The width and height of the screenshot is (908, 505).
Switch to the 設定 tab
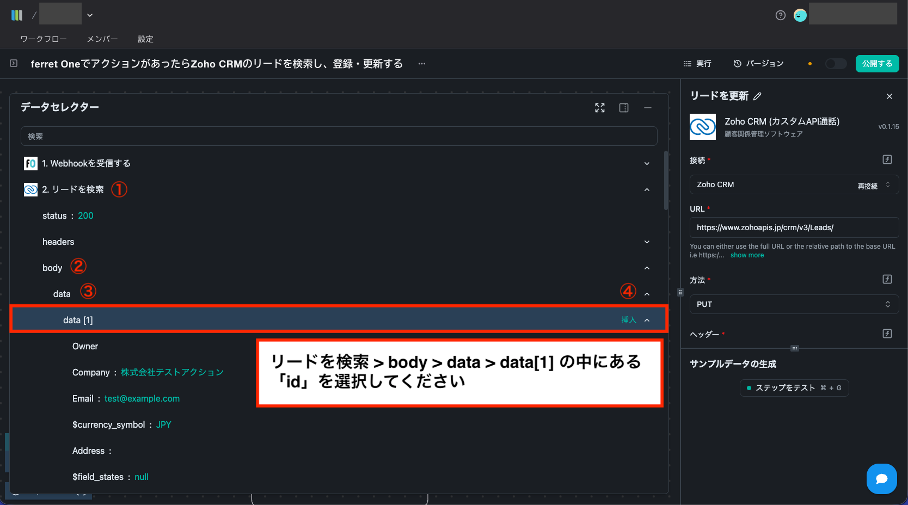coord(145,39)
